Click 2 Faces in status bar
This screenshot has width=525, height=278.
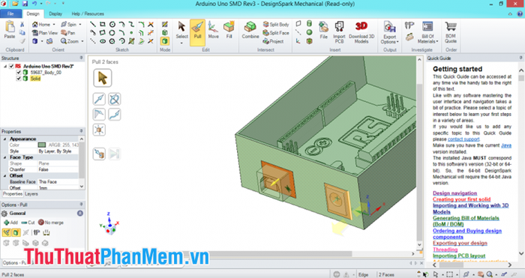386,275
